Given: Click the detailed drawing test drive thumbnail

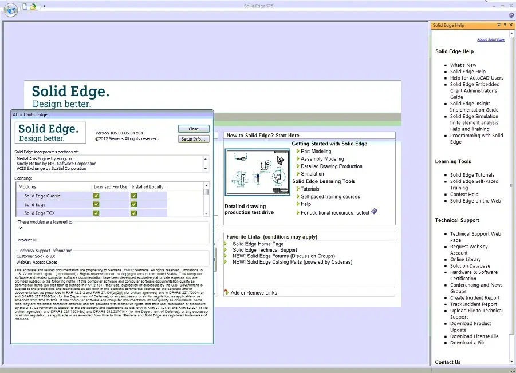Looking at the screenshot, I should [x=257, y=172].
